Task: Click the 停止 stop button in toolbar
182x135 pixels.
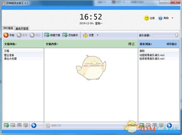Action: [x=35, y=35]
